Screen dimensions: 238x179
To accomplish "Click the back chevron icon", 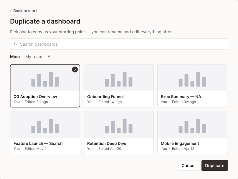I will [x=11, y=11].
